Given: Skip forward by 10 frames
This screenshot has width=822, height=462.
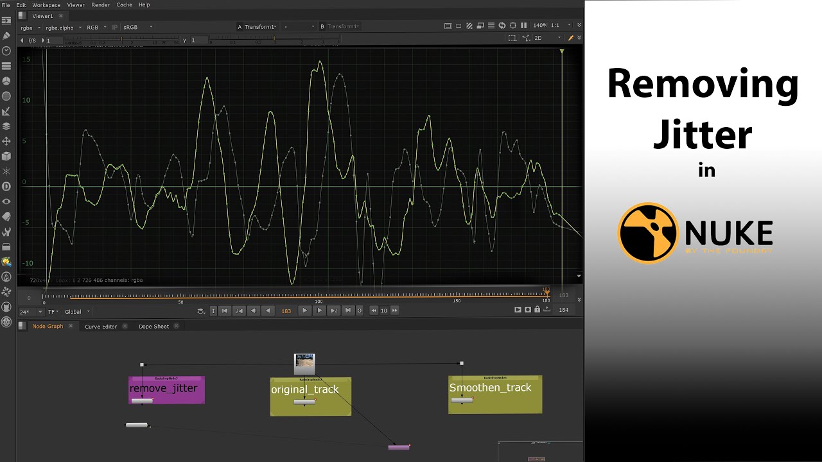Looking at the screenshot, I should coord(394,311).
